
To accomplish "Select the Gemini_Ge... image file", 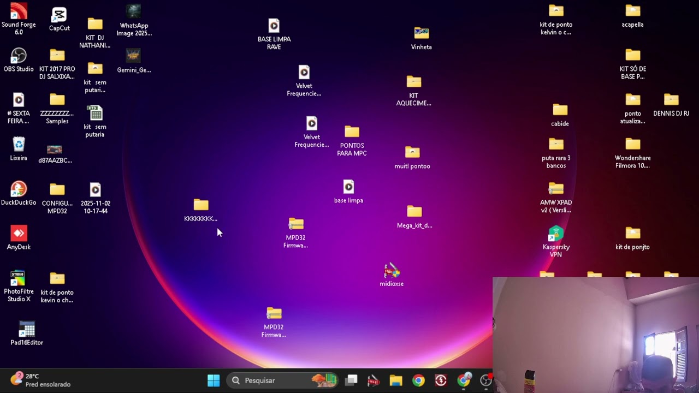I will [134, 61].
